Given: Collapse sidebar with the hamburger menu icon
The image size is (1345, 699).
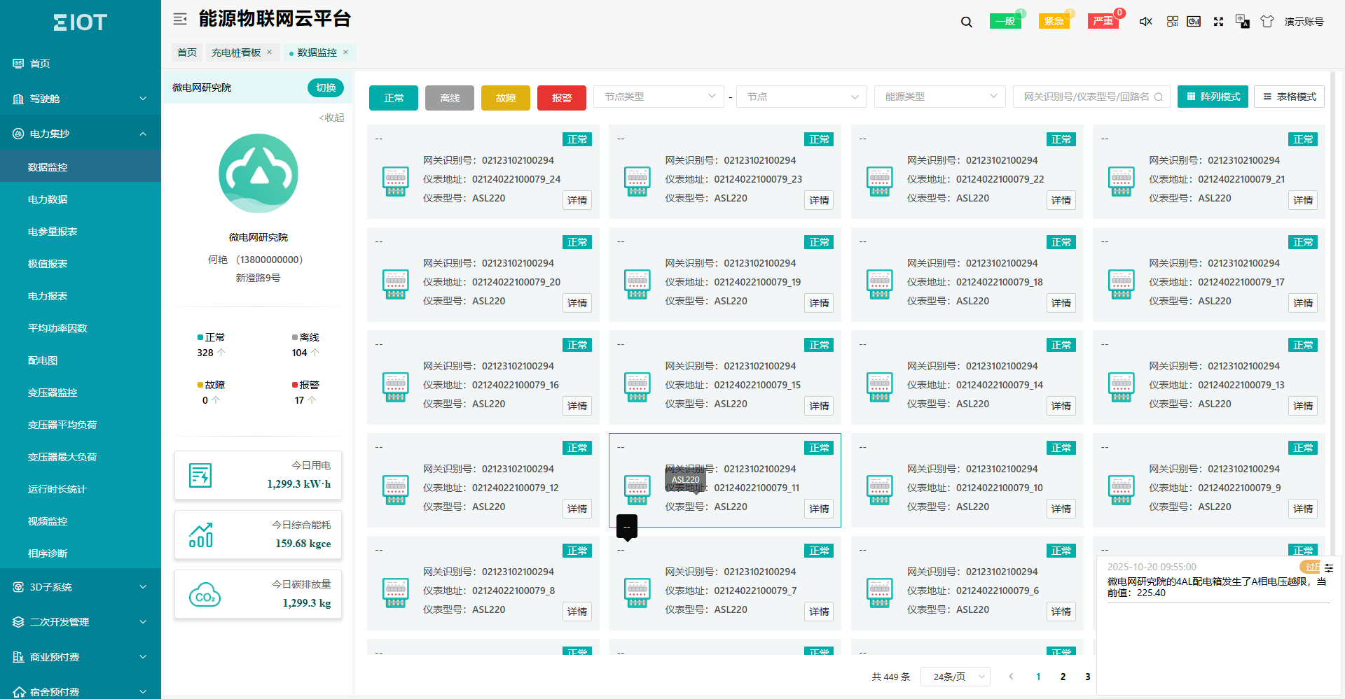Looking at the screenshot, I should [180, 19].
